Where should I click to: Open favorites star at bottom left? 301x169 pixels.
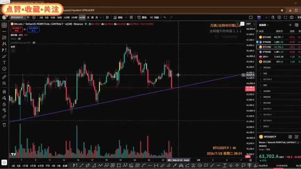pos(4,162)
